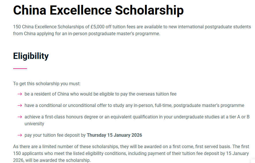Click the pink underline beneath Eligibility
255x163 pixels.
[20, 69]
